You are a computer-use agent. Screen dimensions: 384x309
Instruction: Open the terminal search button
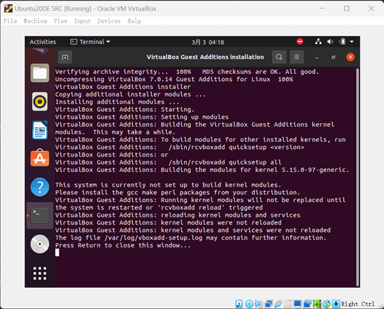point(279,57)
